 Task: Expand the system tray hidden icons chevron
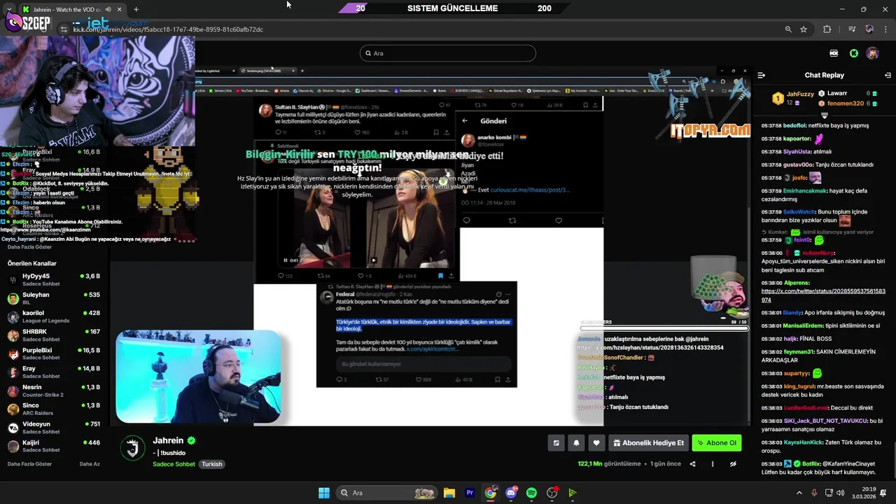(x=799, y=493)
